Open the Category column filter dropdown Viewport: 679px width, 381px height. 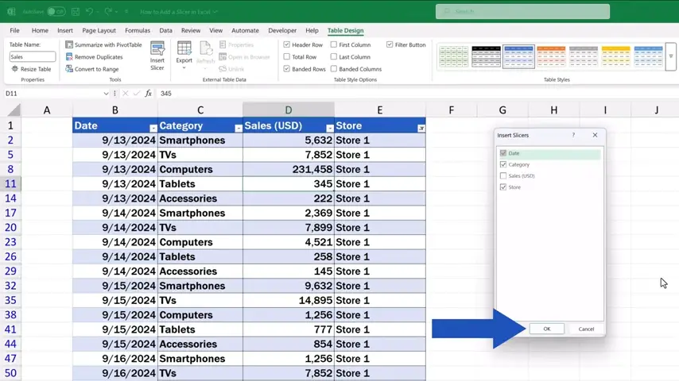pos(238,128)
